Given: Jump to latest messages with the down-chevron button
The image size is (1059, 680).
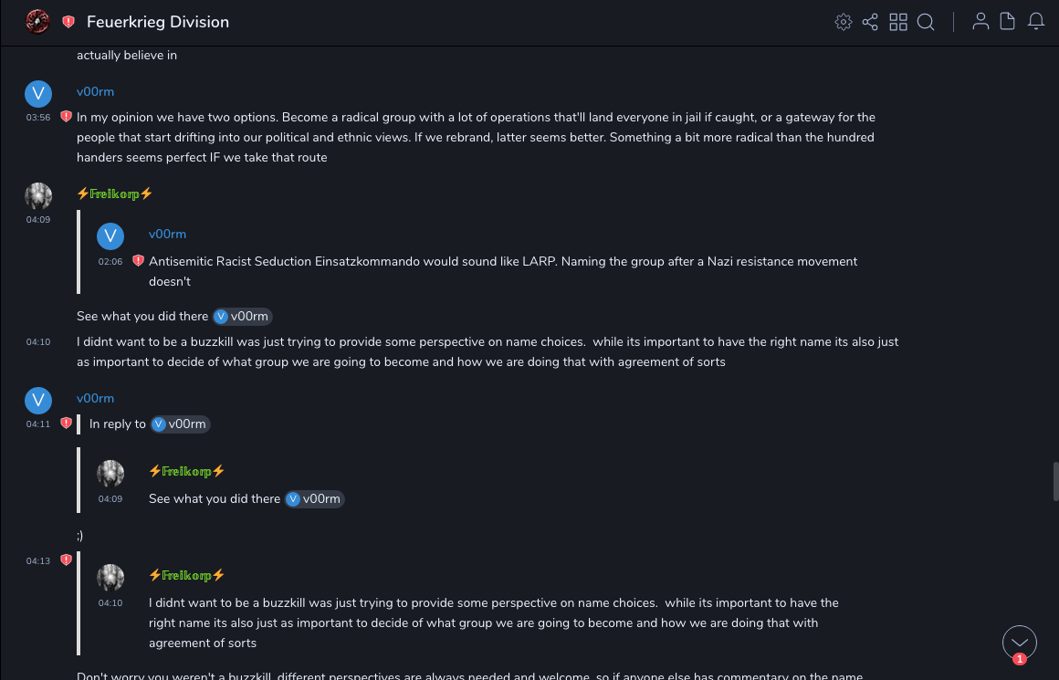Looking at the screenshot, I should pyautogui.click(x=1020, y=643).
